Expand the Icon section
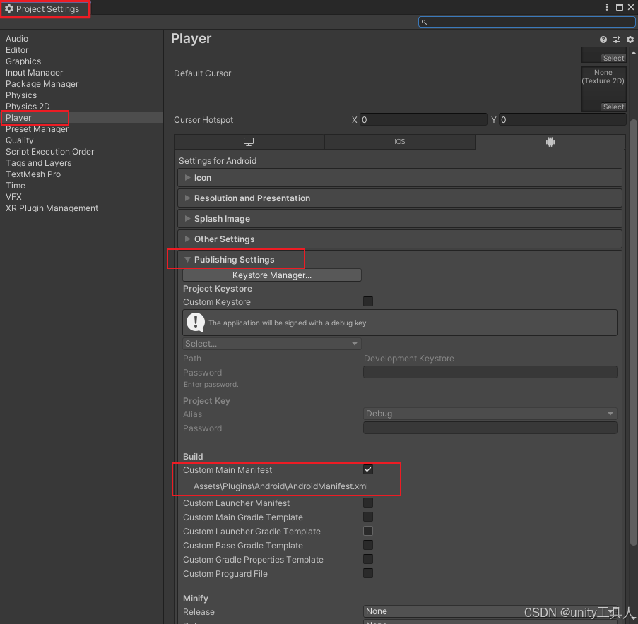 pyautogui.click(x=400, y=178)
